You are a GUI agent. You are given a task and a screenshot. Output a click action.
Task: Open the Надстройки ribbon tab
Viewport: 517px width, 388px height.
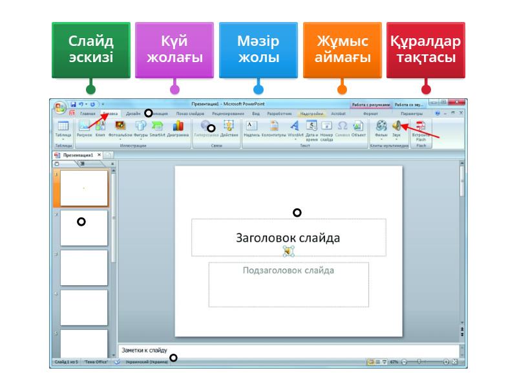point(311,114)
